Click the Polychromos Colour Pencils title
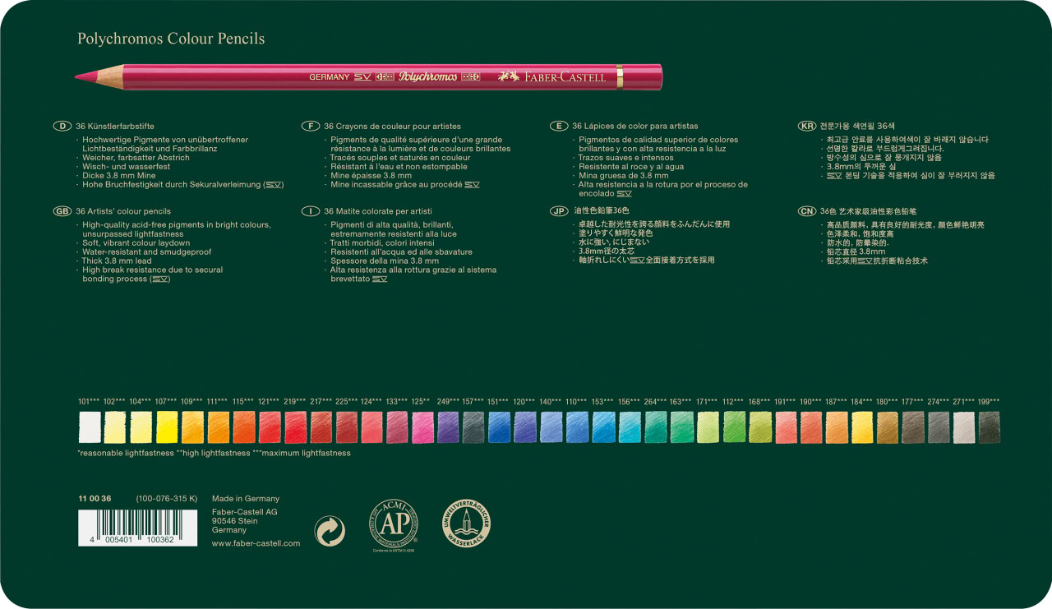The width and height of the screenshot is (1052, 609). point(171,39)
